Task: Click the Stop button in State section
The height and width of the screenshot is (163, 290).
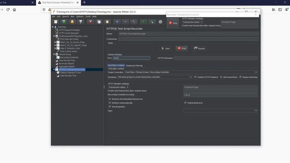Action: 182,48
